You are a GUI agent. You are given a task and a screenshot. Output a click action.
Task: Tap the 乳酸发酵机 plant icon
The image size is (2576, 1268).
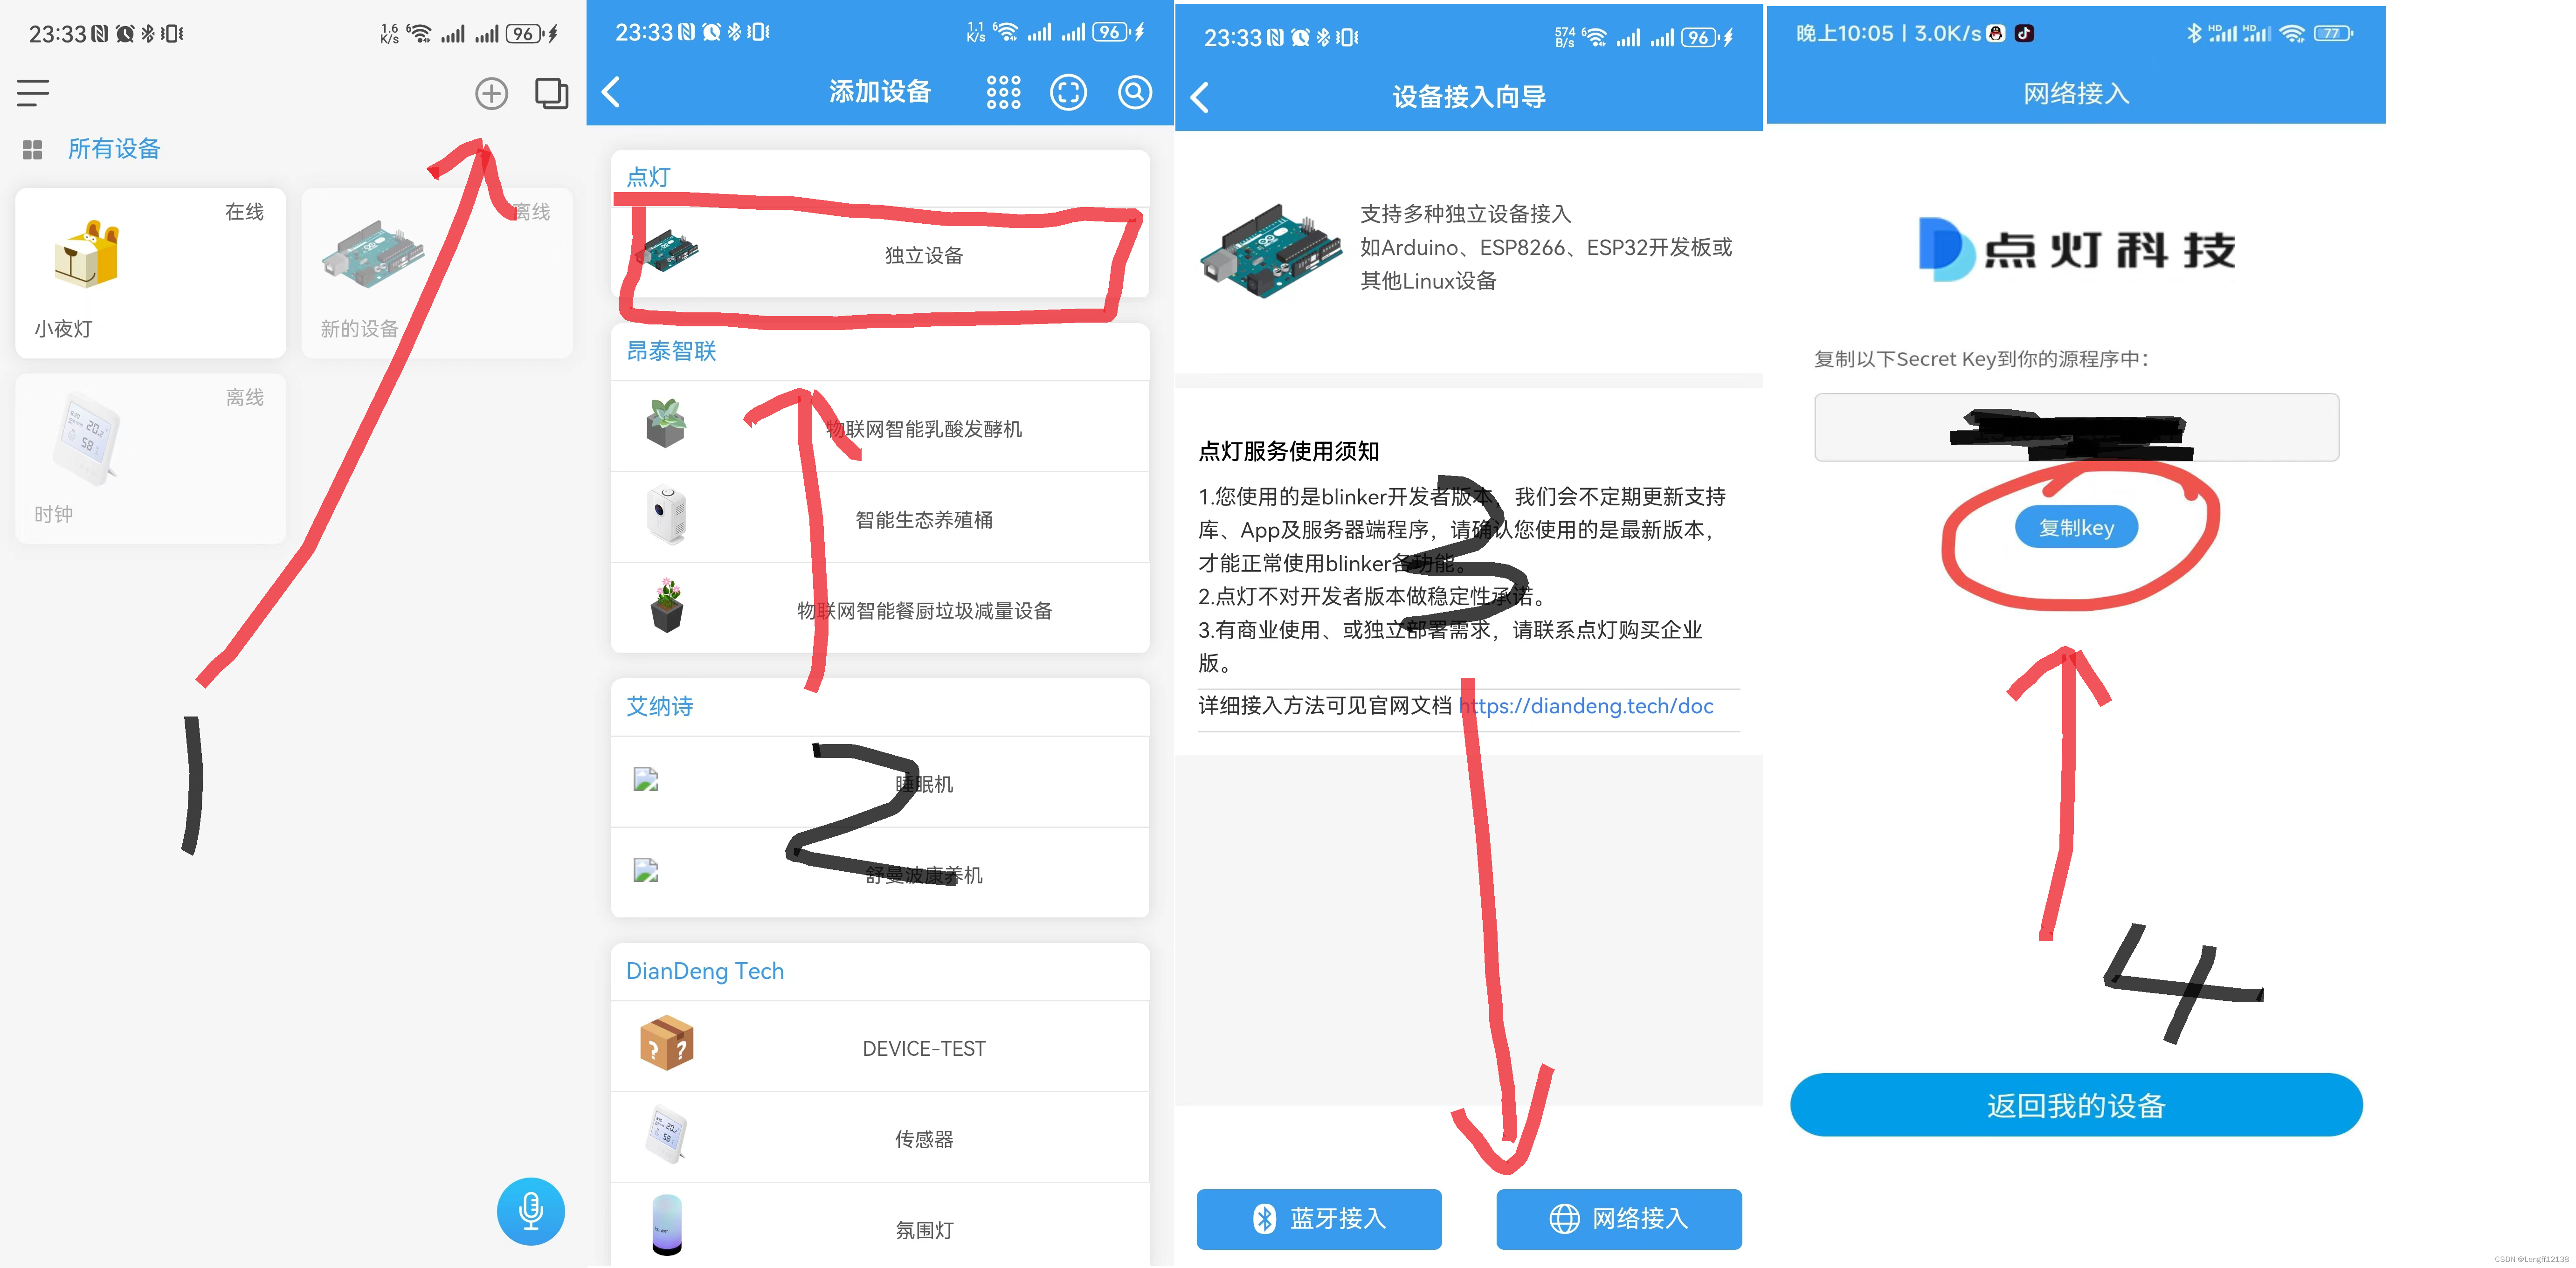[x=666, y=423]
